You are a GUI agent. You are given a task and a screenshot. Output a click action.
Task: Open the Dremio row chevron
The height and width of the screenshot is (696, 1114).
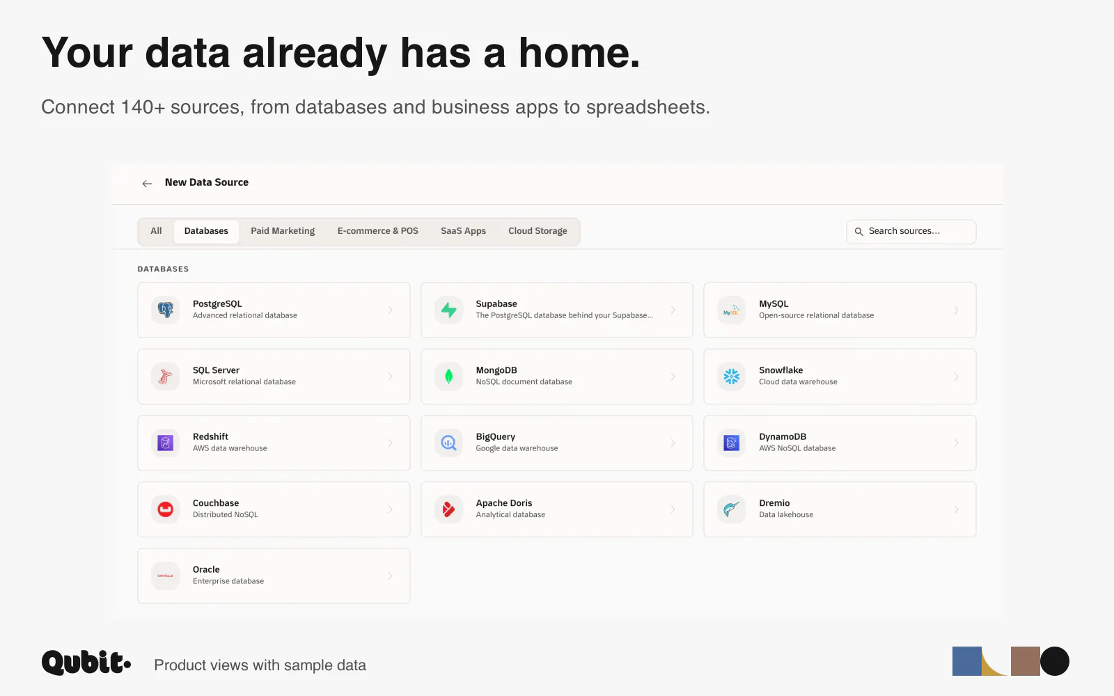[956, 509]
